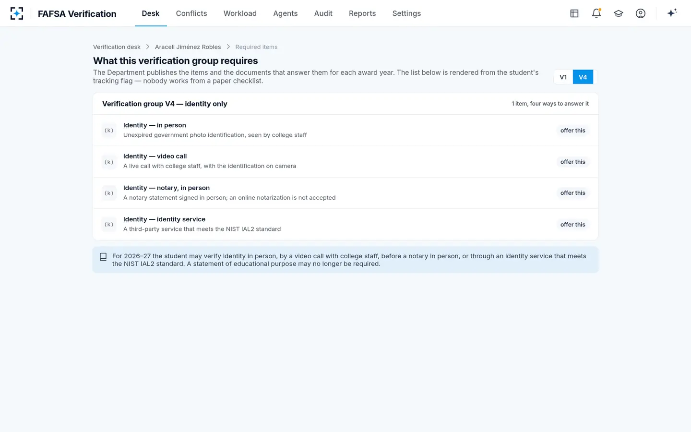This screenshot has height=432, width=691.
Task: Select the V4 group toggle
Action: point(583,77)
